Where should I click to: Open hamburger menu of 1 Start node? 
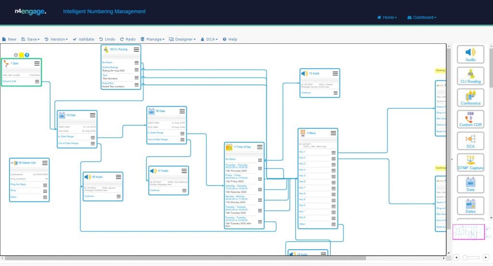[37, 63]
